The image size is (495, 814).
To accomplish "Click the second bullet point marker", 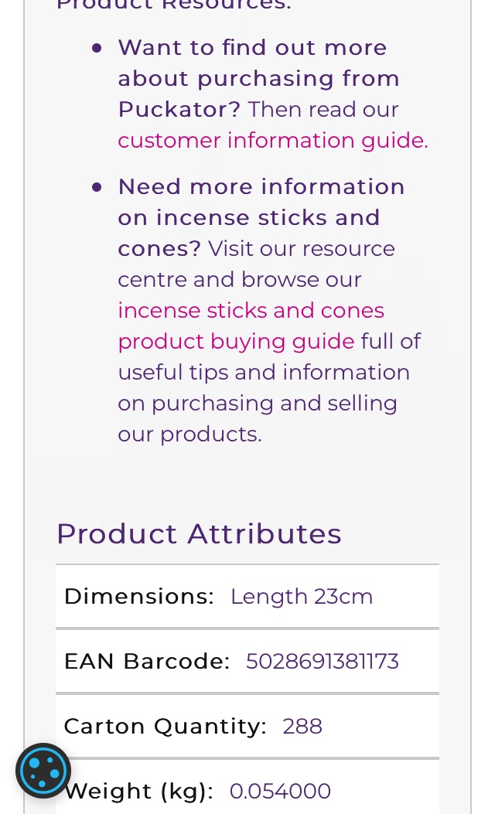I will [97, 187].
